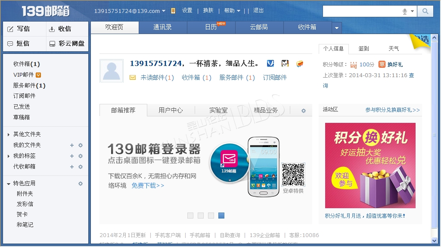Screen dimensions: 441x247
Task: Click in the top search input field
Action: (362, 12)
